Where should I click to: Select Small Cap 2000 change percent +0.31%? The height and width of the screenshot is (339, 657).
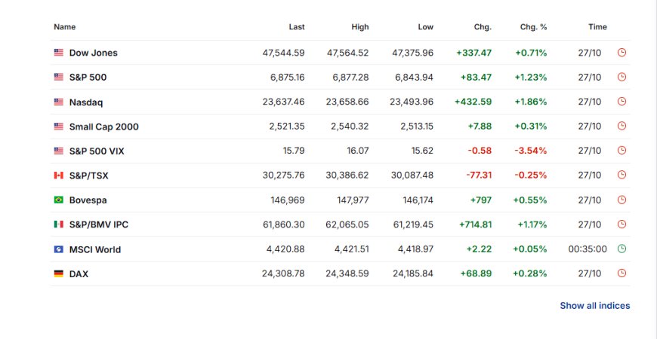click(x=530, y=127)
